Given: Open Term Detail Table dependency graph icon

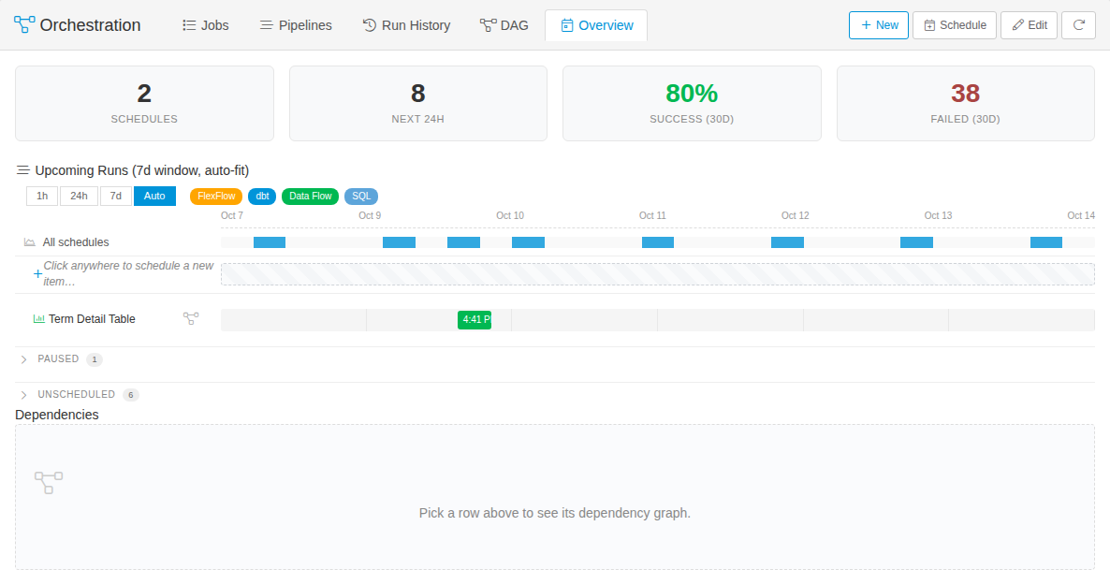Looking at the screenshot, I should pyautogui.click(x=190, y=318).
